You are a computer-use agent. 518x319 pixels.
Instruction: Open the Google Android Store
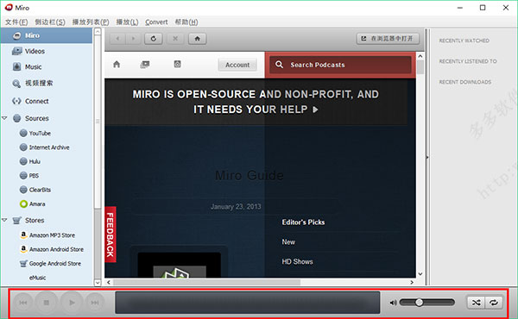coord(55,264)
